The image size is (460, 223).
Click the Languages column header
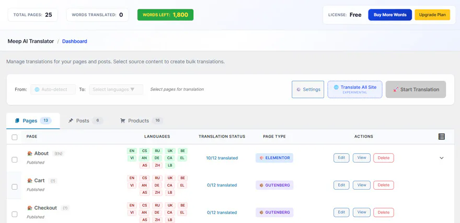coord(157,137)
